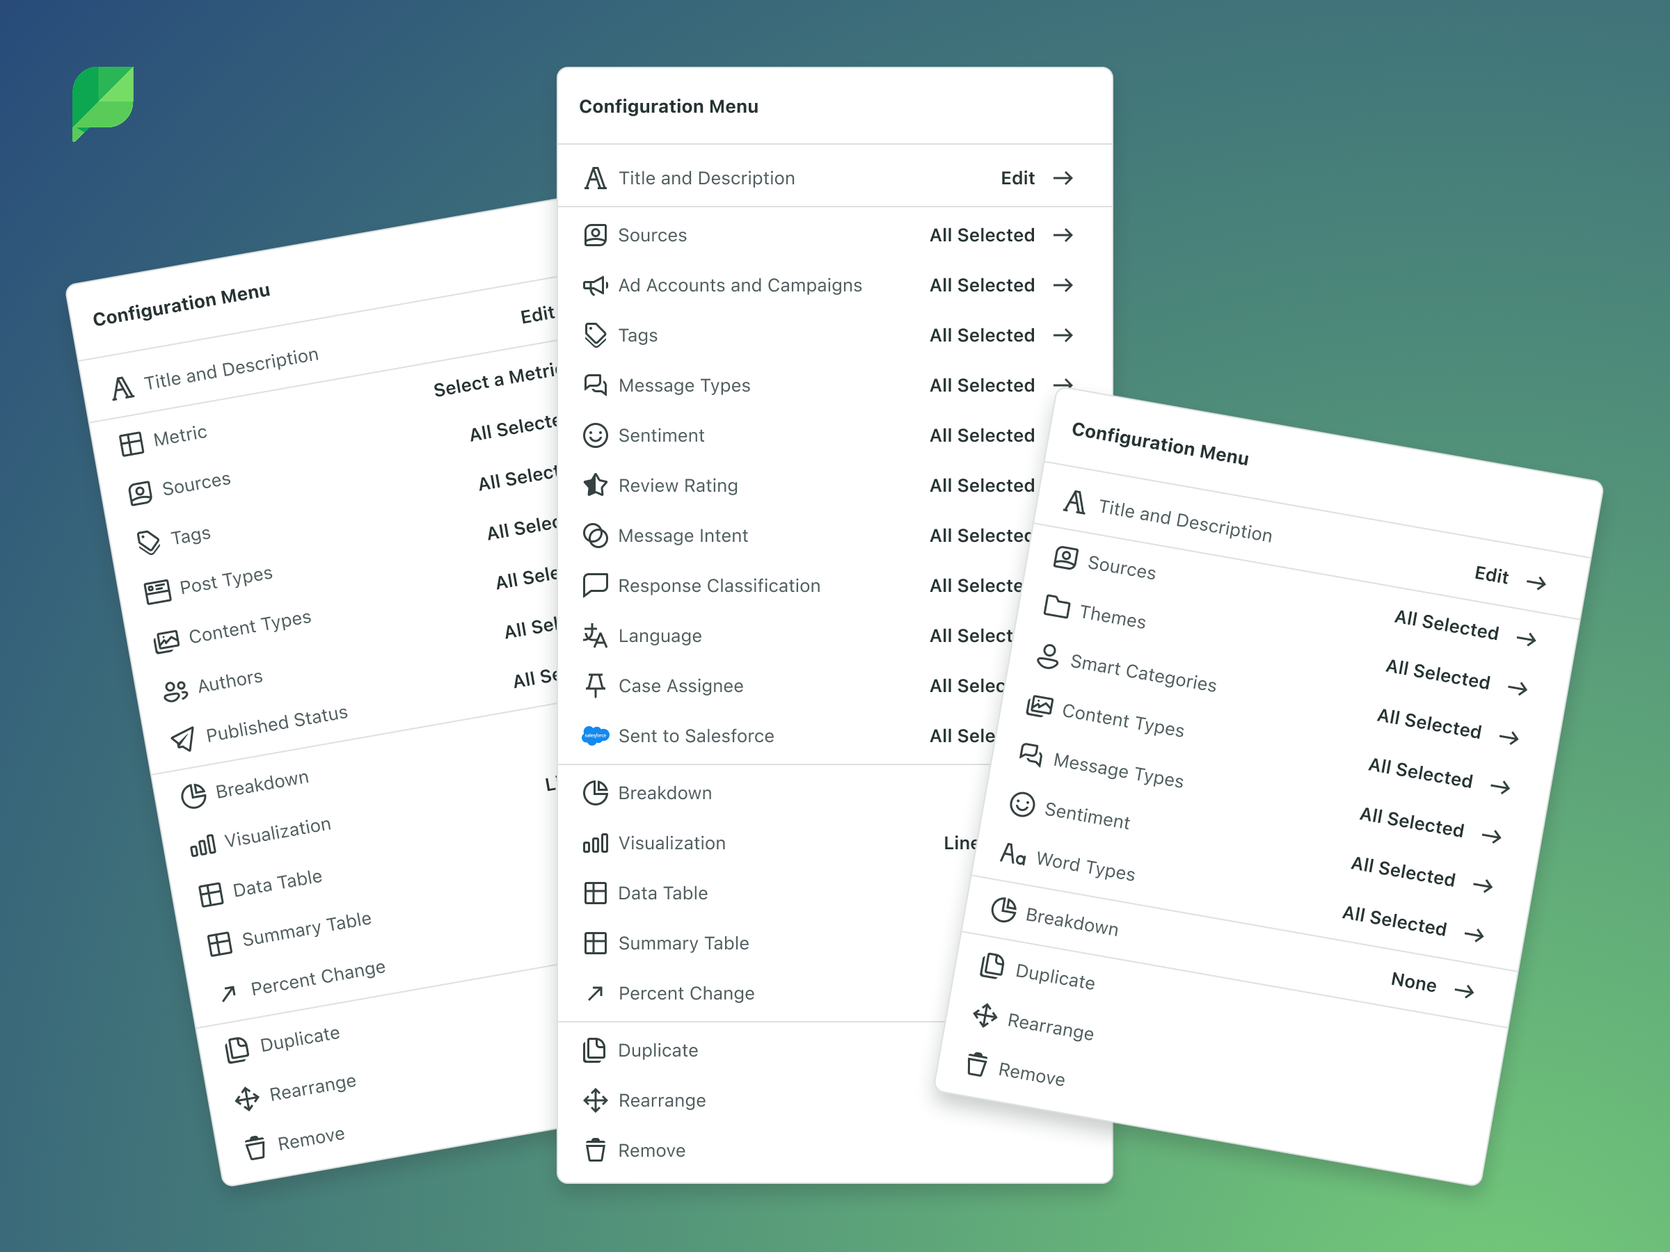This screenshot has width=1670, height=1252.
Task: Click the Ad Accounts megaphone icon
Action: [595, 285]
